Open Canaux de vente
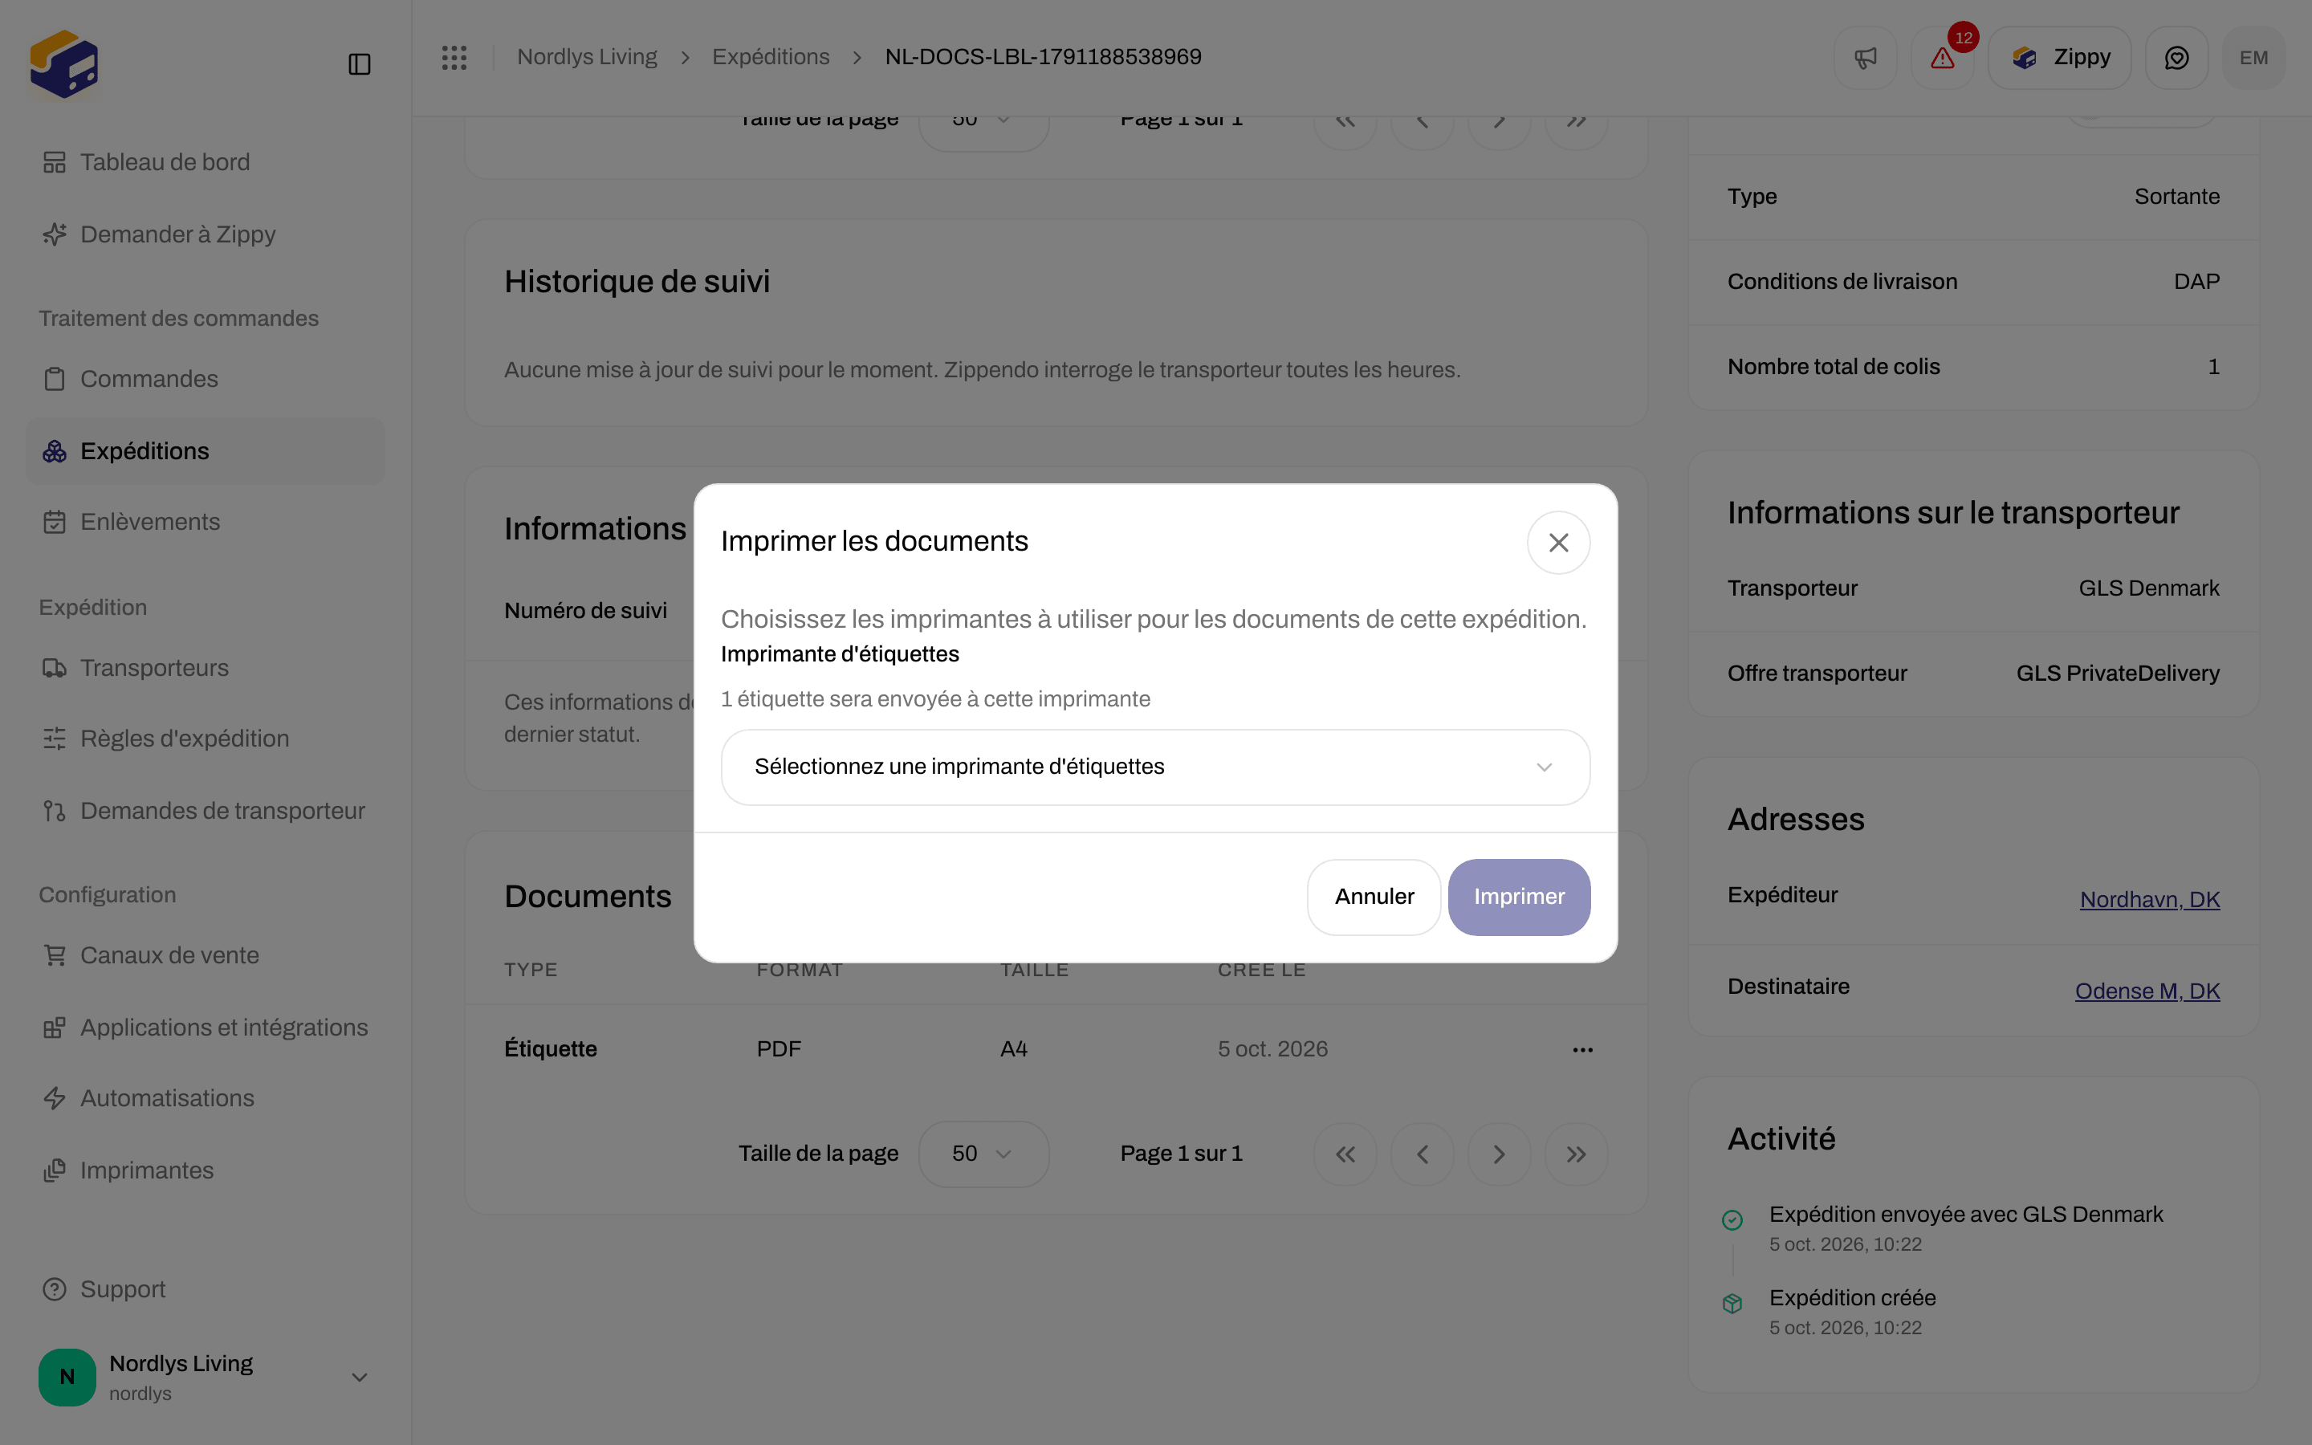Image resolution: width=2312 pixels, height=1445 pixels. click(206, 955)
